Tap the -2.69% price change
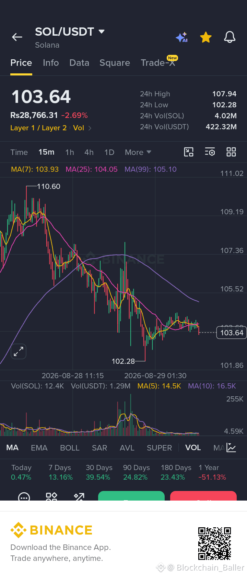This screenshot has height=576, width=247. (x=74, y=115)
